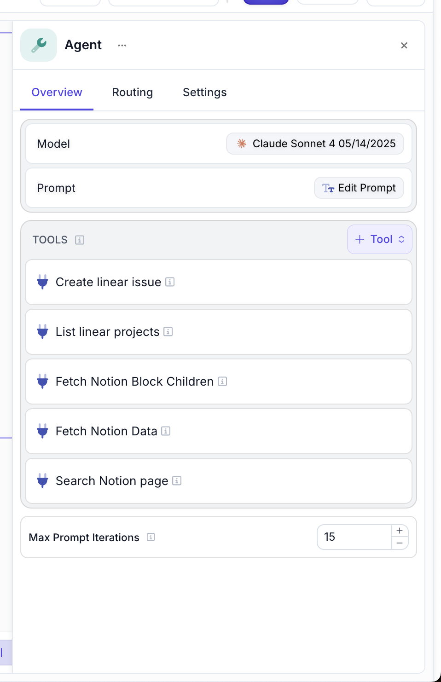Show info for Create linear issue
The image size is (441, 682).
click(170, 282)
